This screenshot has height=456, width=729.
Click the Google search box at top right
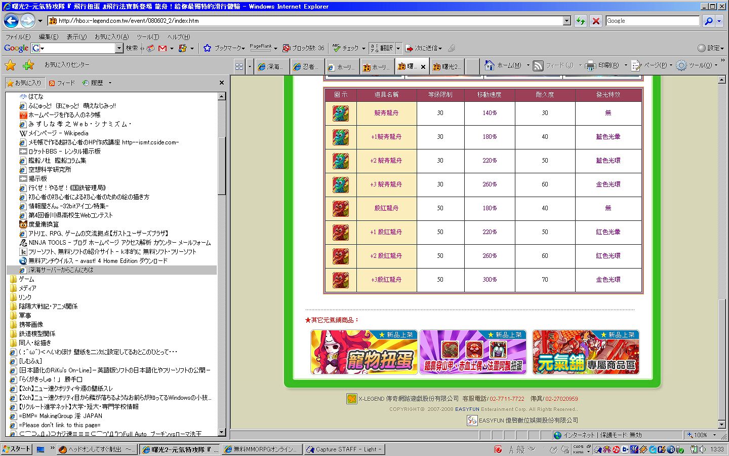point(652,21)
